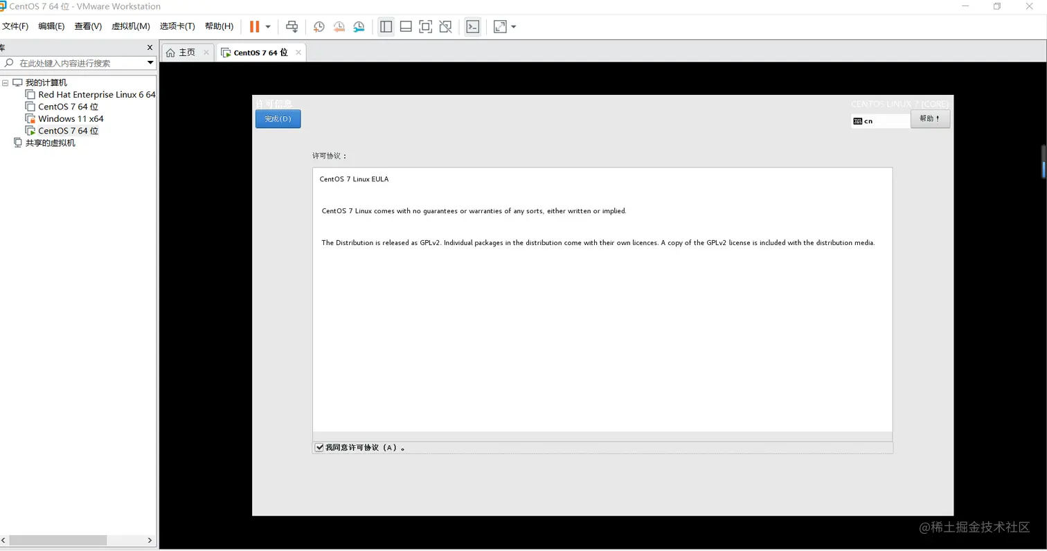Click the orange Pause VM icon

click(x=254, y=26)
